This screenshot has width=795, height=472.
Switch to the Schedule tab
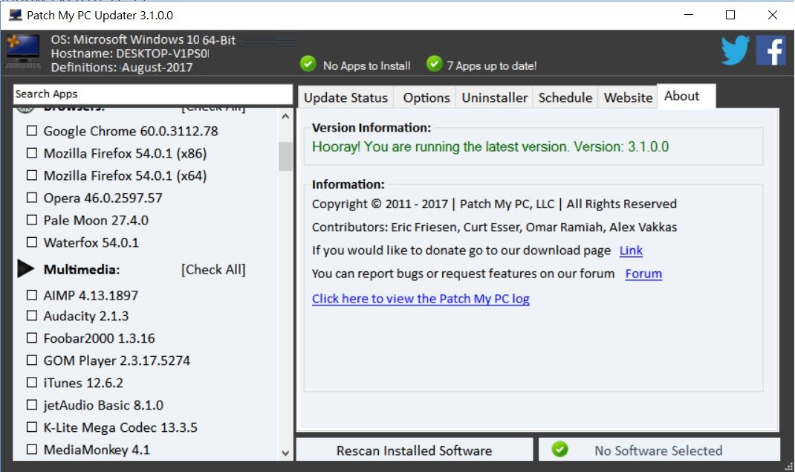tap(565, 98)
